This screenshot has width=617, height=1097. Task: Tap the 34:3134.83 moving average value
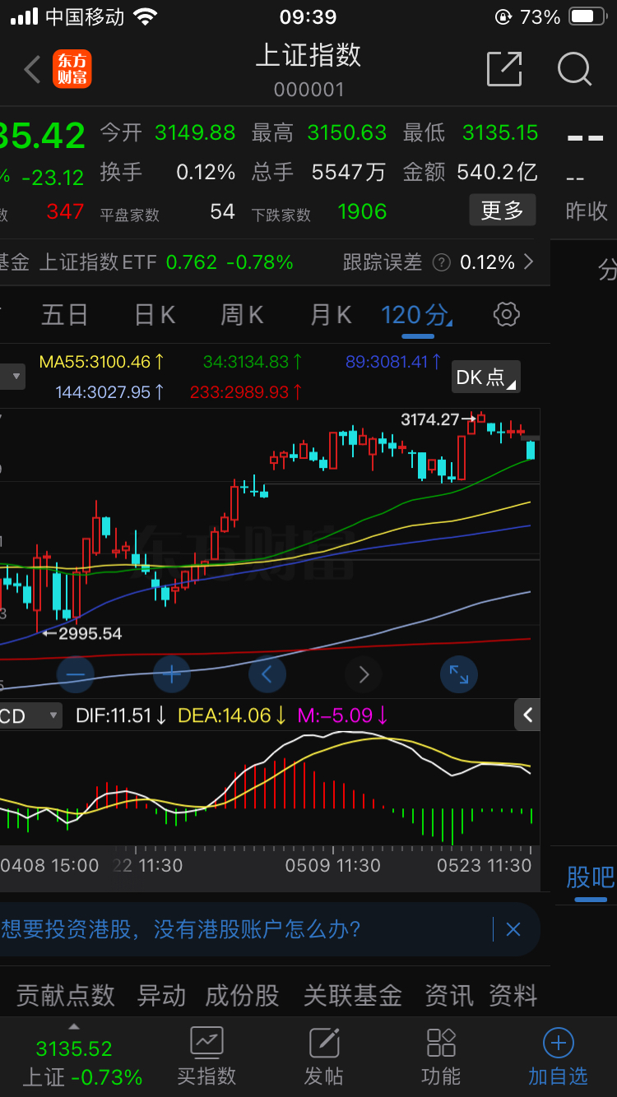253,361
